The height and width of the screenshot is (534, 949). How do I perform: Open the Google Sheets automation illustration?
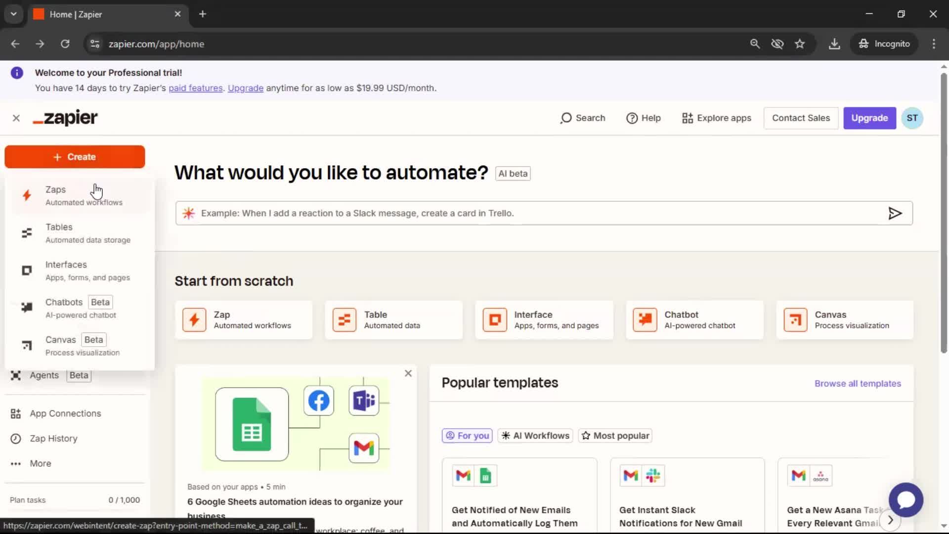[x=296, y=424]
